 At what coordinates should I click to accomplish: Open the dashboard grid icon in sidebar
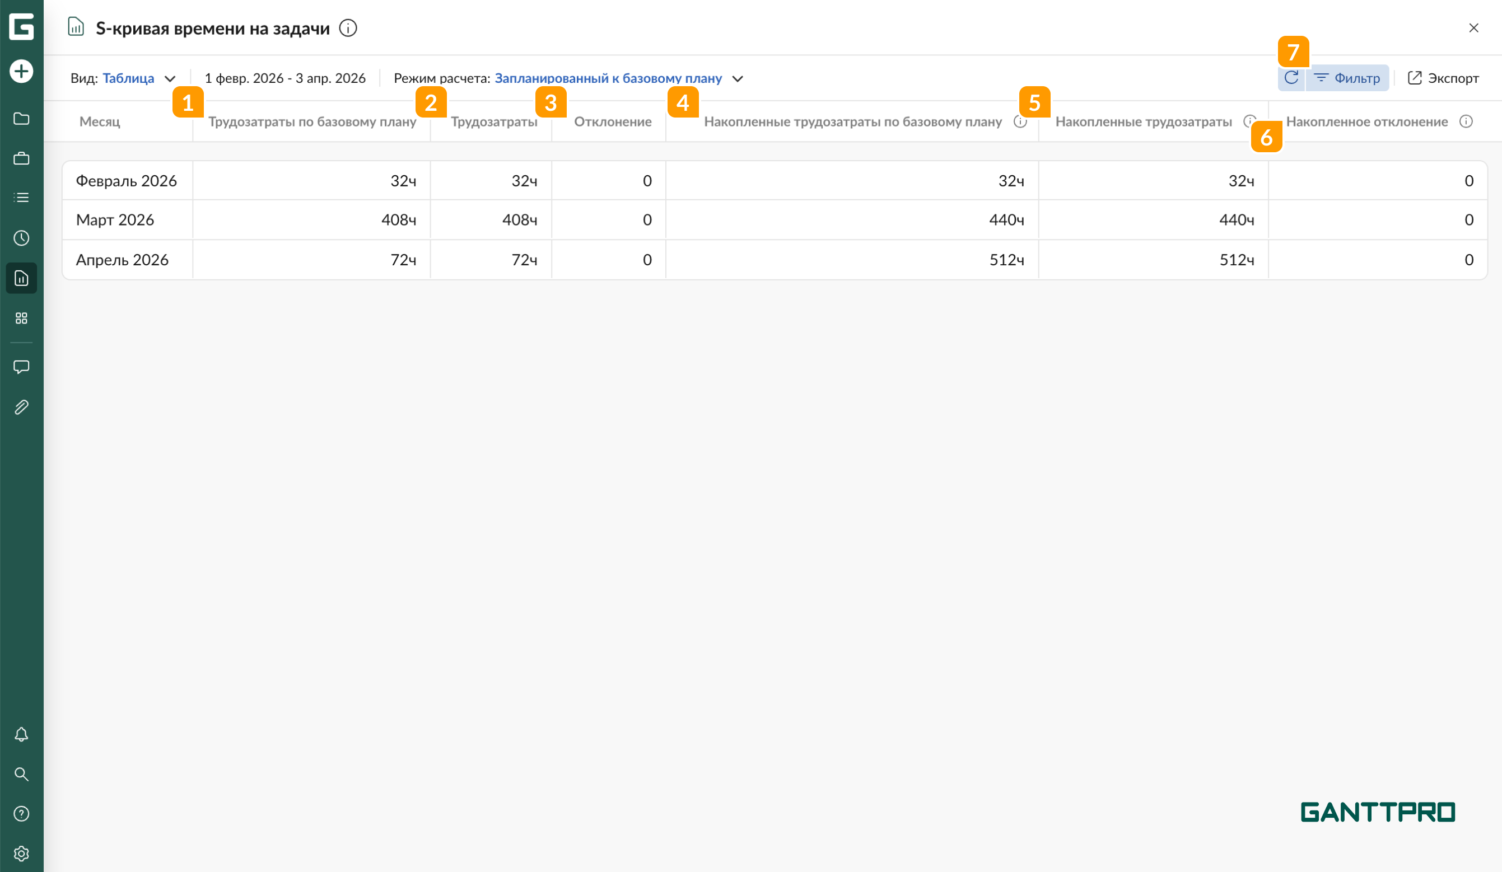(21, 318)
